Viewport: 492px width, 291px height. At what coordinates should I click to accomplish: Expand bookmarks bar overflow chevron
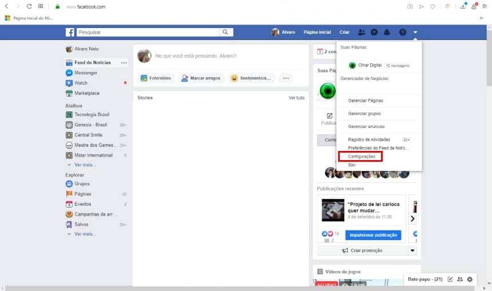[481, 18]
